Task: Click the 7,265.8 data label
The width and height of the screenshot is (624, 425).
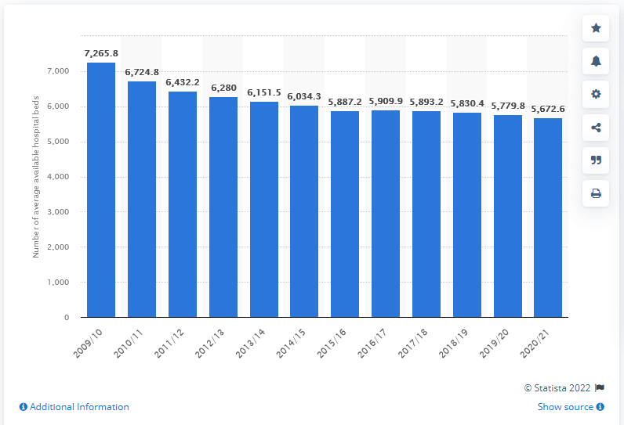Action: pos(100,52)
